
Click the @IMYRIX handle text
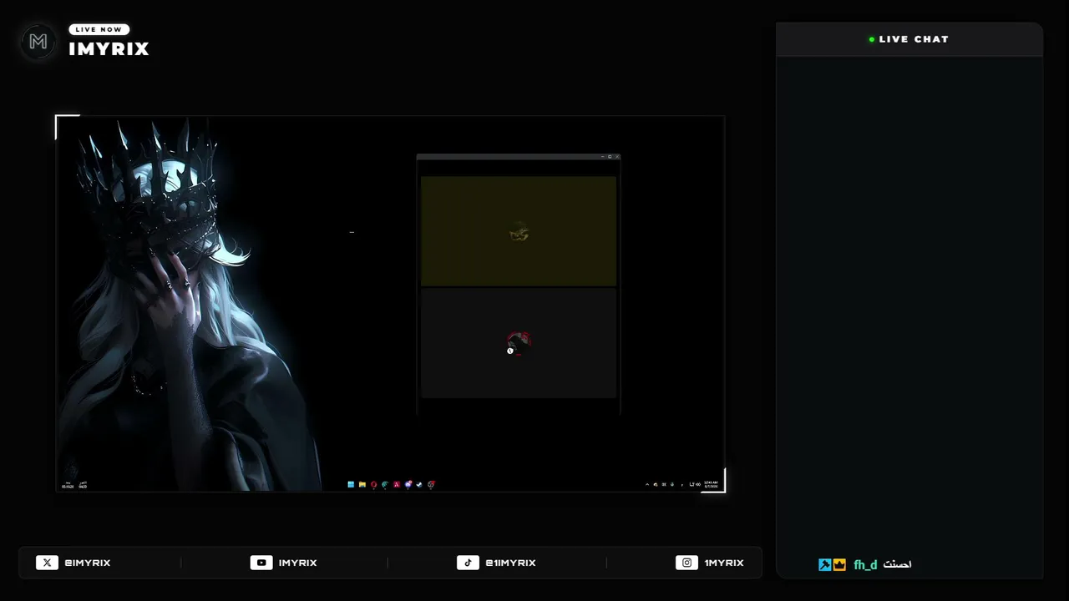point(88,563)
